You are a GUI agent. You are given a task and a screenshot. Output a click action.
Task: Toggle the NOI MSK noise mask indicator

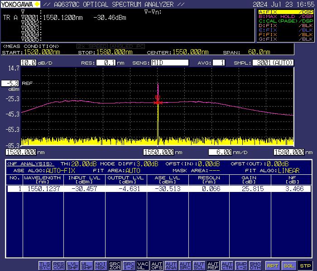[101, 266]
